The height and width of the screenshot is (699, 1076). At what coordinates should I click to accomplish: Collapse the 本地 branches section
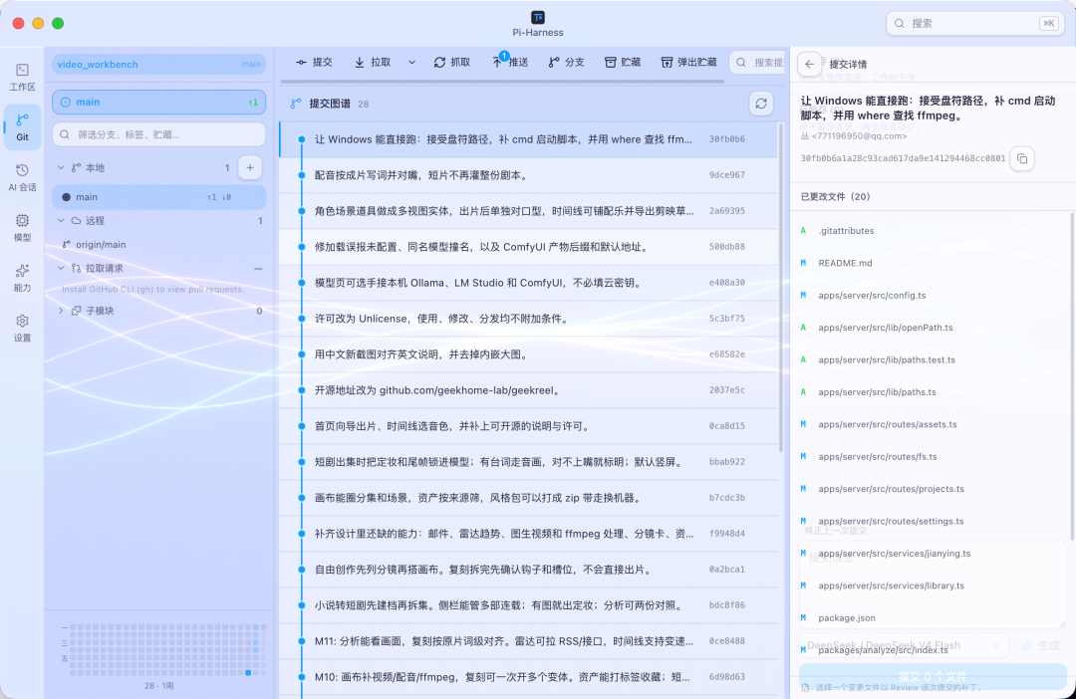(61, 167)
